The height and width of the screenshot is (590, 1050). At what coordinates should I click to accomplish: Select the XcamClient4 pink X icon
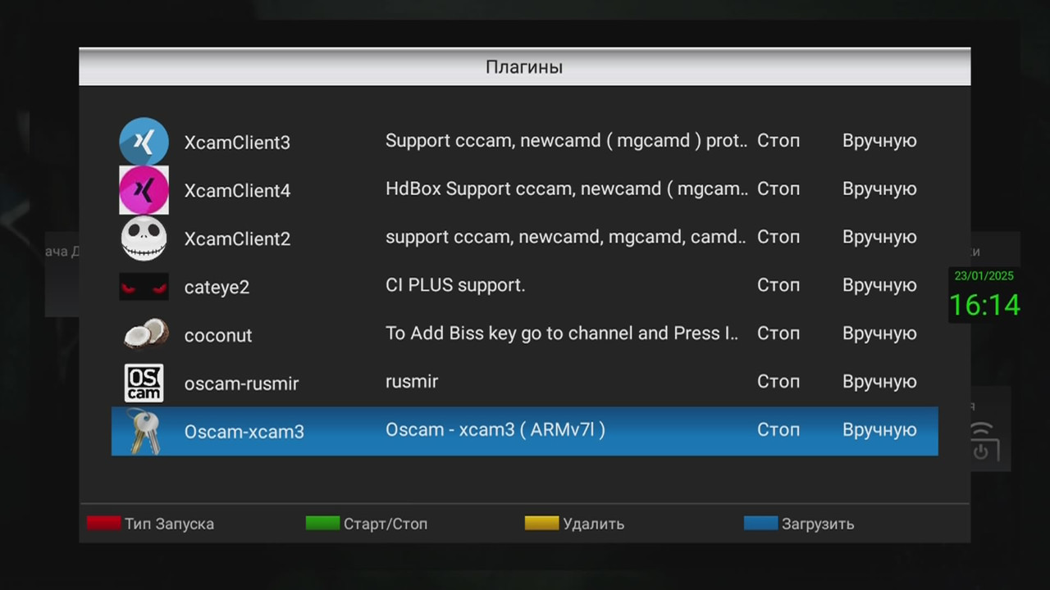144,189
